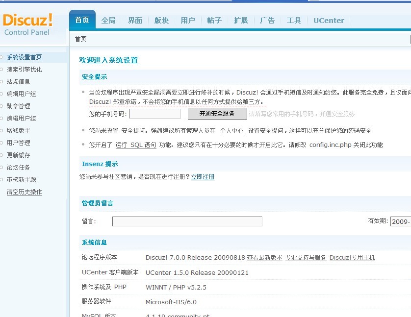
Task: Click the 运行 SQL 语句 link
Action: click(x=136, y=145)
